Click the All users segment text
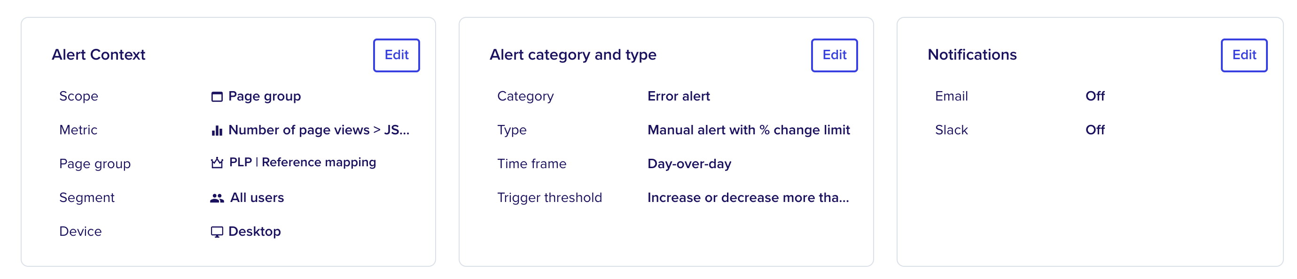The height and width of the screenshot is (279, 1297). click(x=257, y=197)
